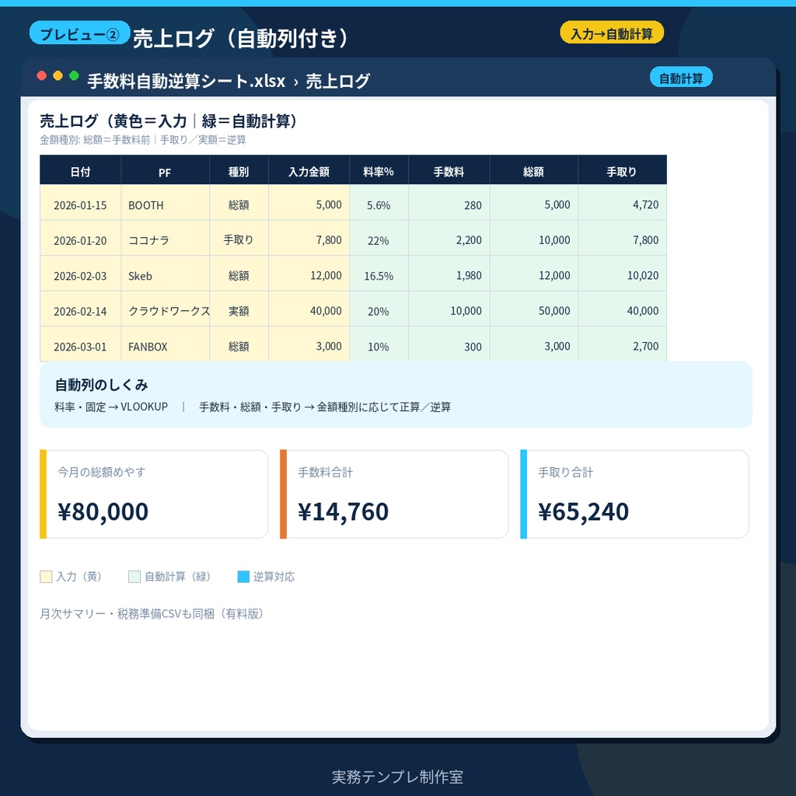Click the 売上ログ breadcrumb in title bar
Viewport: 796px width, 796px height.
pos(337,81)
